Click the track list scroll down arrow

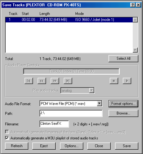[x=135, y=50]
